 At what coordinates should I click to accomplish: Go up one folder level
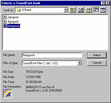[73, 10]
